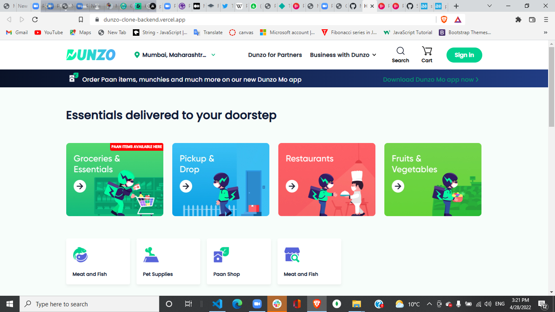Click the arrow on Restaurants card

pyautogui.click(x=292, y=186)
